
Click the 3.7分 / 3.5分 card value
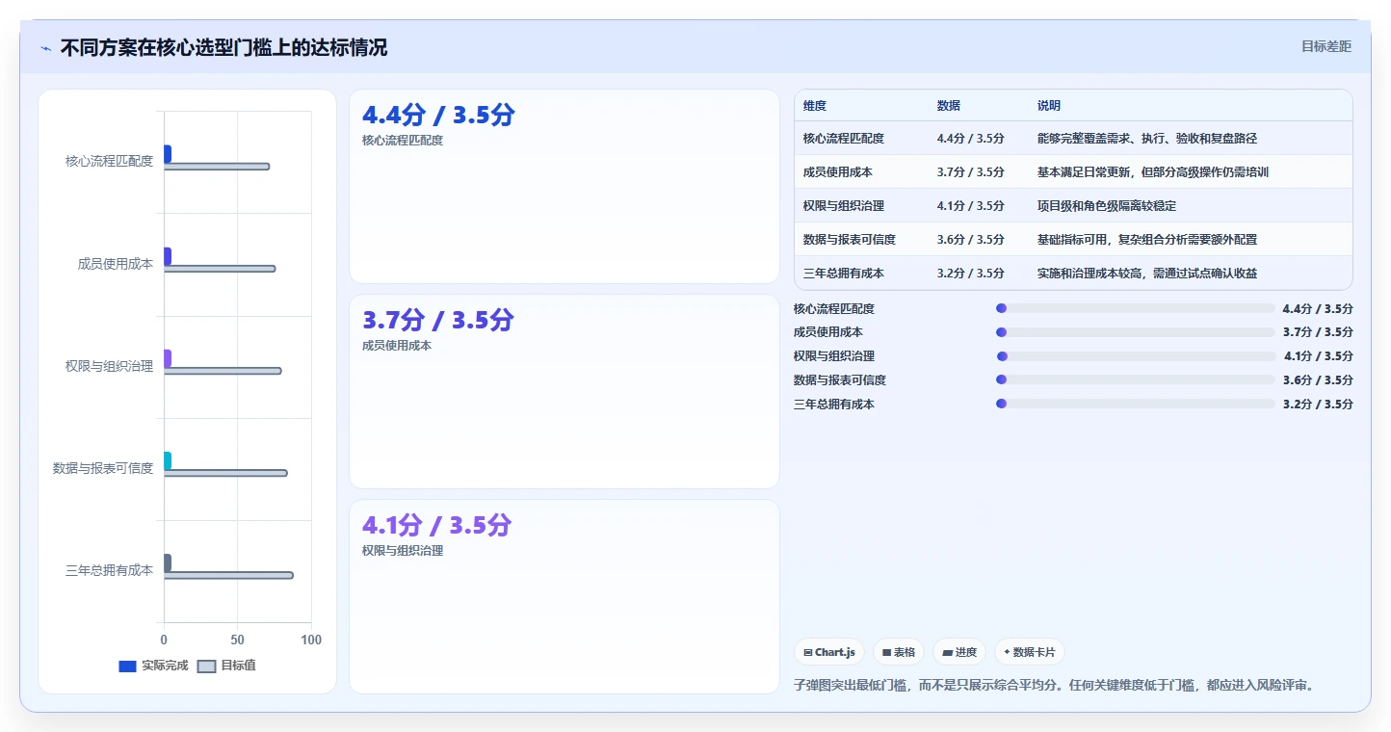(x=438, y=321)
